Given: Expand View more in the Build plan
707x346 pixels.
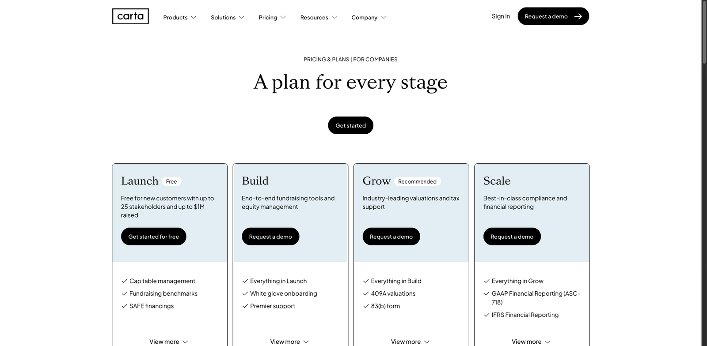Looking at the screenshot, I should tap(289, 342).
